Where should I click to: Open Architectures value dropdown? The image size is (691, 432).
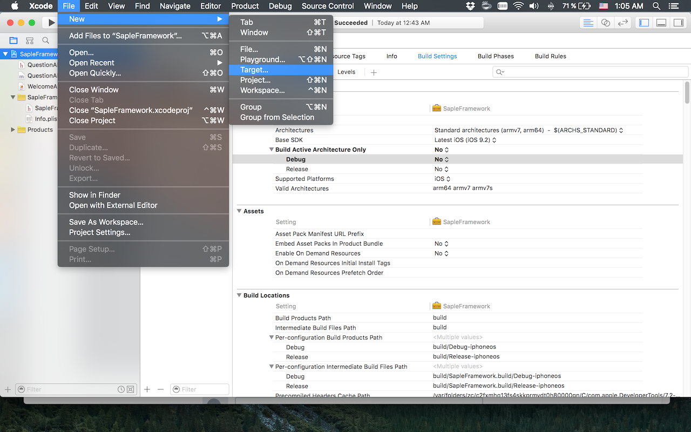point(529,130)
